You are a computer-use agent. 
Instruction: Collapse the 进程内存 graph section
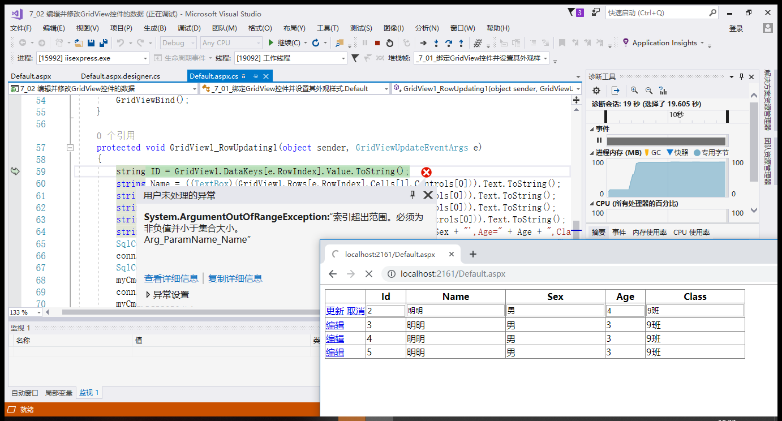pyautogui.click(x=591, y=153)
